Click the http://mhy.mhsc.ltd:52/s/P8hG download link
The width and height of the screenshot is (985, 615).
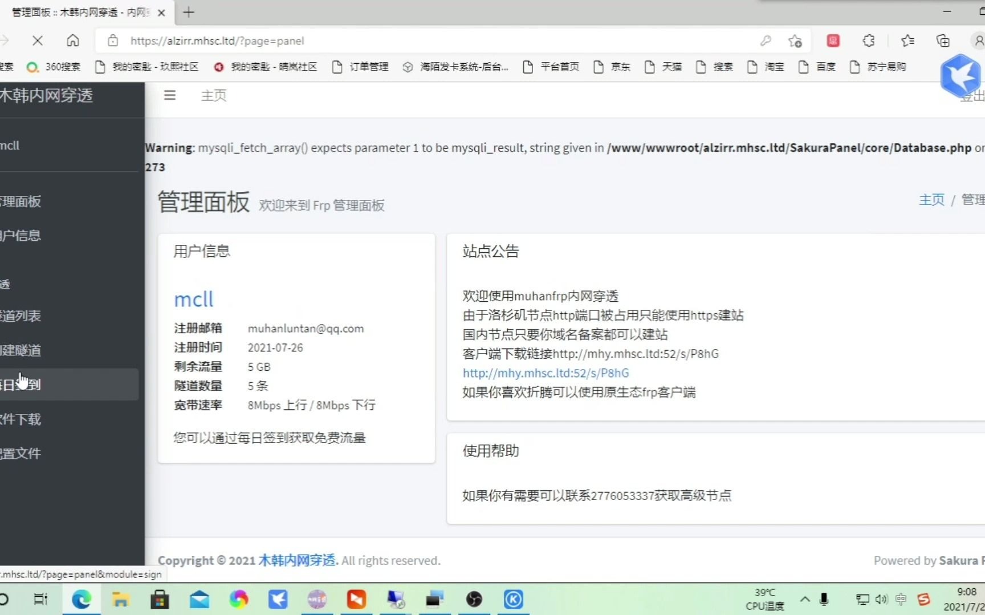pos(546,373)
